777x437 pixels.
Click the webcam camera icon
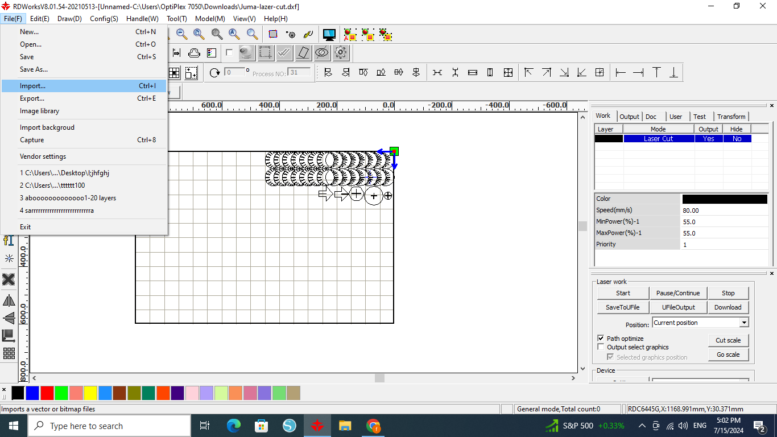[x=246, y=53]
